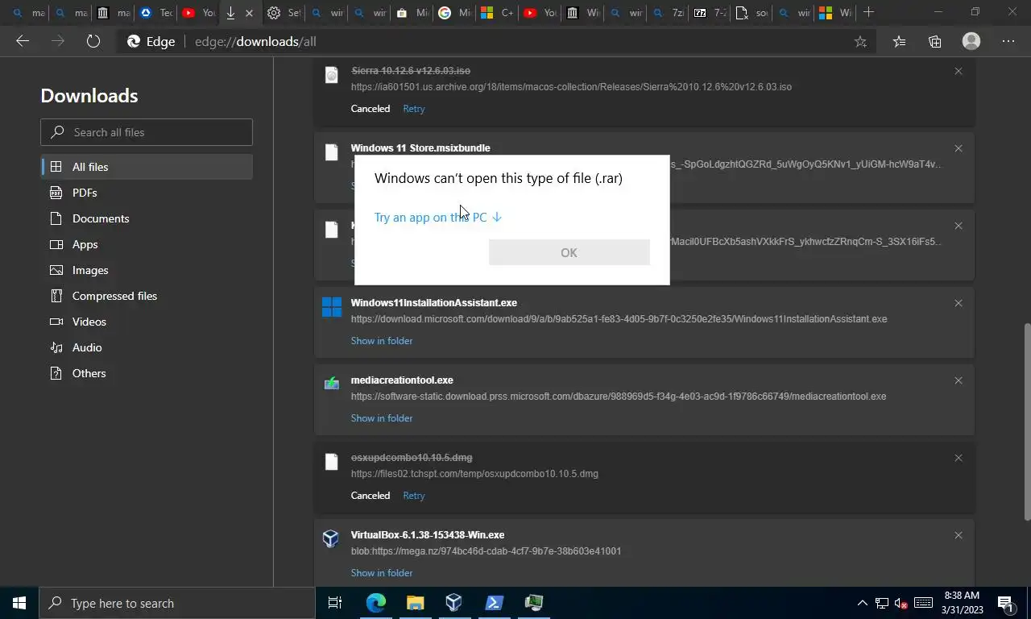Click the Windows11InstallationAssistant.exe file name
This screenshot has width=1031, height=619.
(x=434, y=303)
